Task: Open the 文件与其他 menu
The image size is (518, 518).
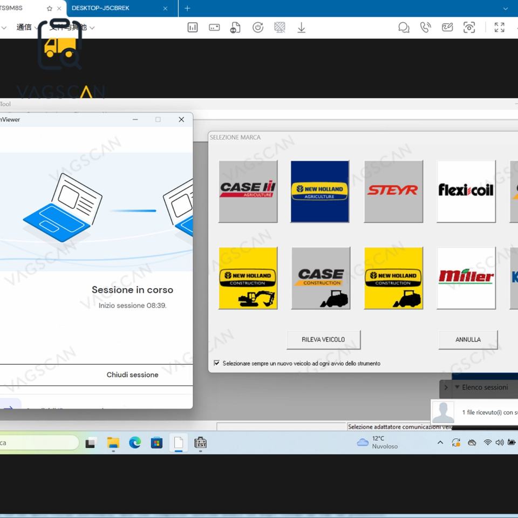Action: (x=72, y=27)
